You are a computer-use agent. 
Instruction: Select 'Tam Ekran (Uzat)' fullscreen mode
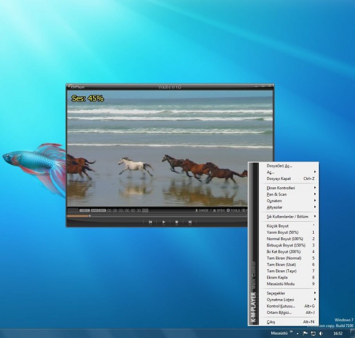point(288,264)
